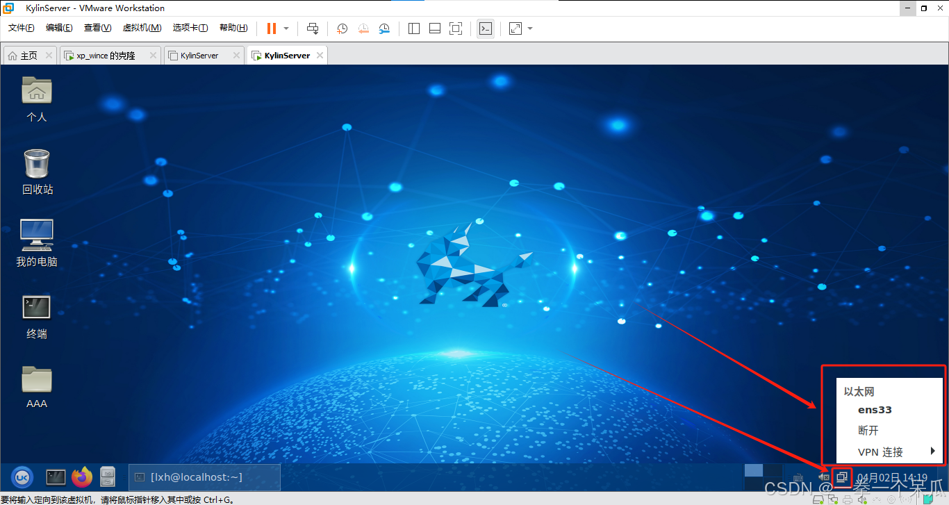
Task: Open the power options dropdown beside the pause button
Action: [x=286, y=28]
